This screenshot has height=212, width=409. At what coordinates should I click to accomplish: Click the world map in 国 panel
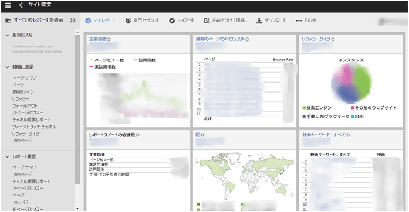tap(245, 176)
